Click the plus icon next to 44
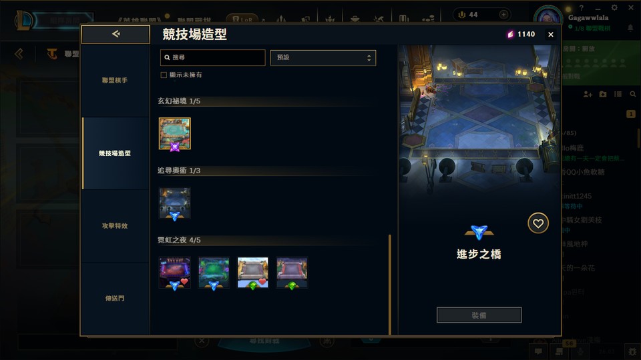 (503, 15)
